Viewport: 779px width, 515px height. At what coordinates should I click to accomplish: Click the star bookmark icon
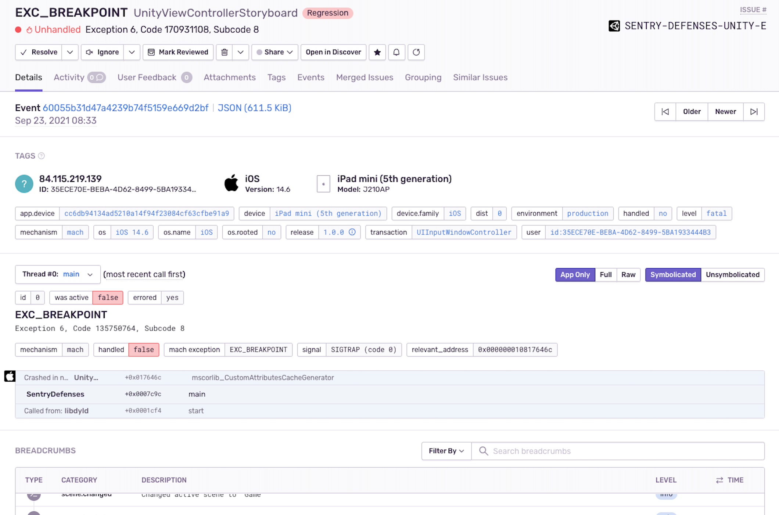(377, 52)
